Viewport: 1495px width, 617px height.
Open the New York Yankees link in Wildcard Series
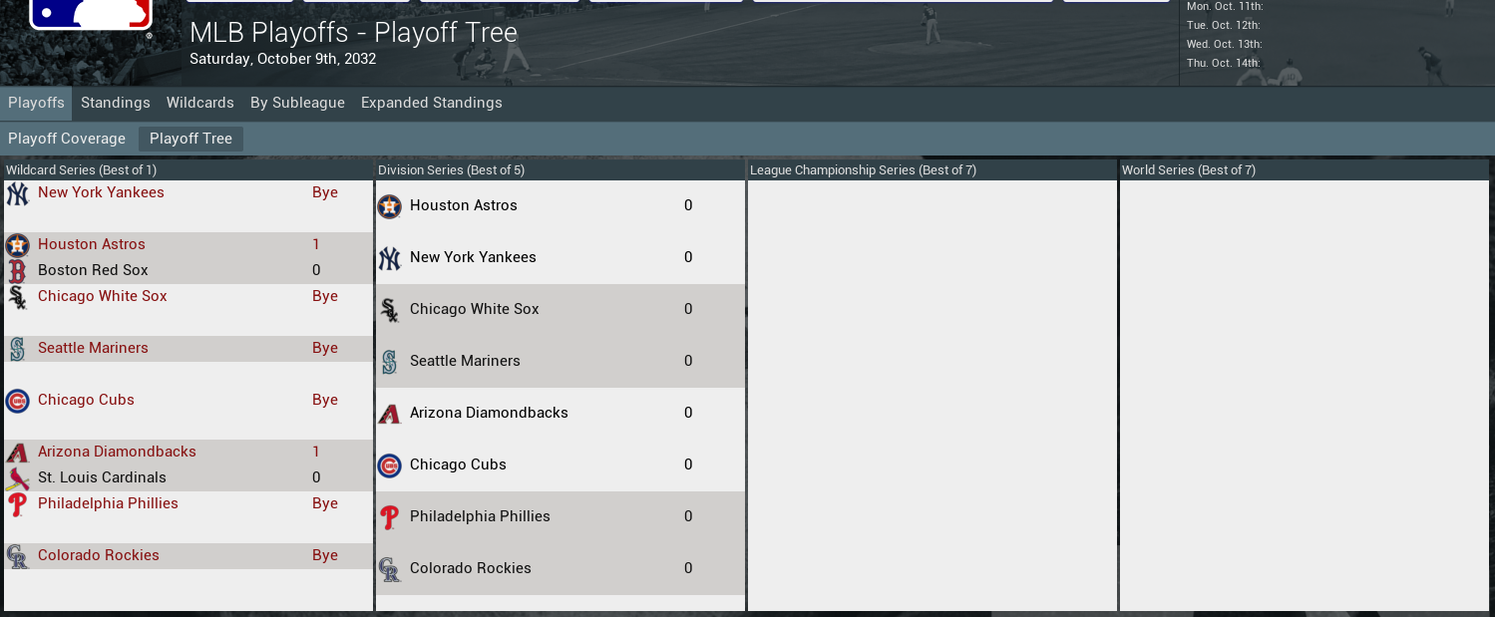(x=101, y=192)
